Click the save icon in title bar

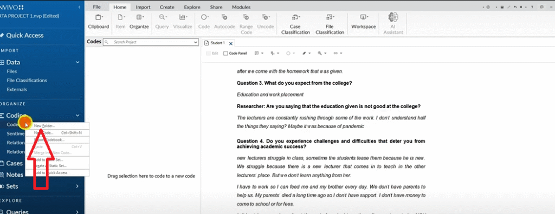tap(502, 7)
